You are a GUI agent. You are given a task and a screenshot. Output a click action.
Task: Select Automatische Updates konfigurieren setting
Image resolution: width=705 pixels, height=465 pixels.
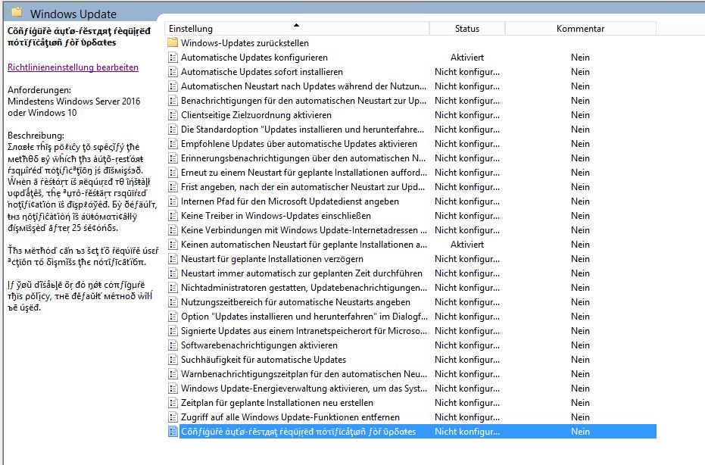pyautogui.click(x=254, y=58)
